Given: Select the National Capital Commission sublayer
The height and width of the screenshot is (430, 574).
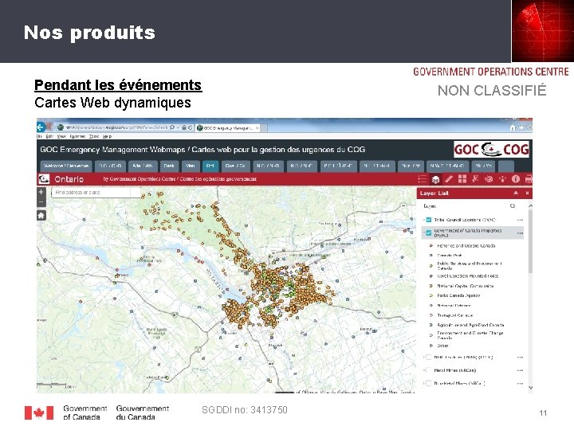Looking at the screenshot, I should click(466, 286).
